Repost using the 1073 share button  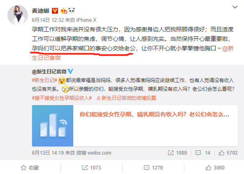coord(91,168)
